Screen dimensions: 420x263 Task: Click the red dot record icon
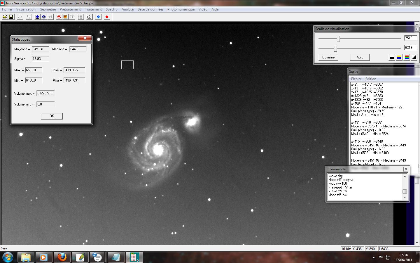point(107,17)
